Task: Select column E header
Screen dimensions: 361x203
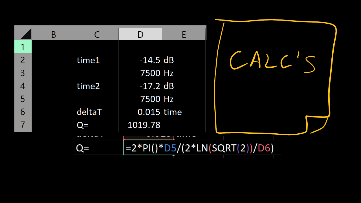Action: 184,34
